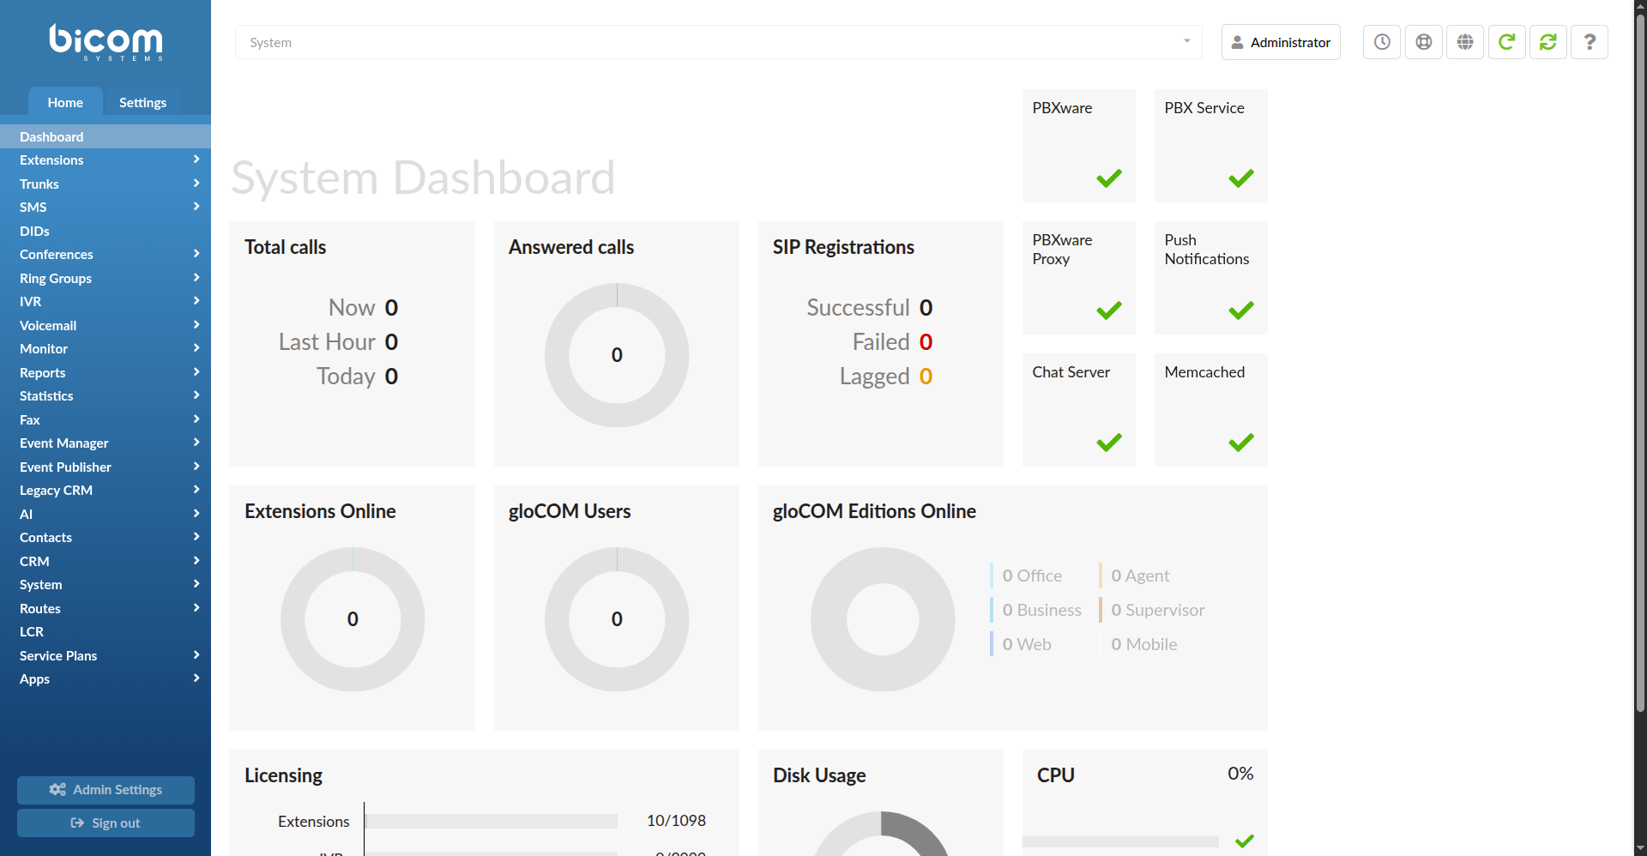
Task: Click the Sign out button
Action: pos(106,823)
